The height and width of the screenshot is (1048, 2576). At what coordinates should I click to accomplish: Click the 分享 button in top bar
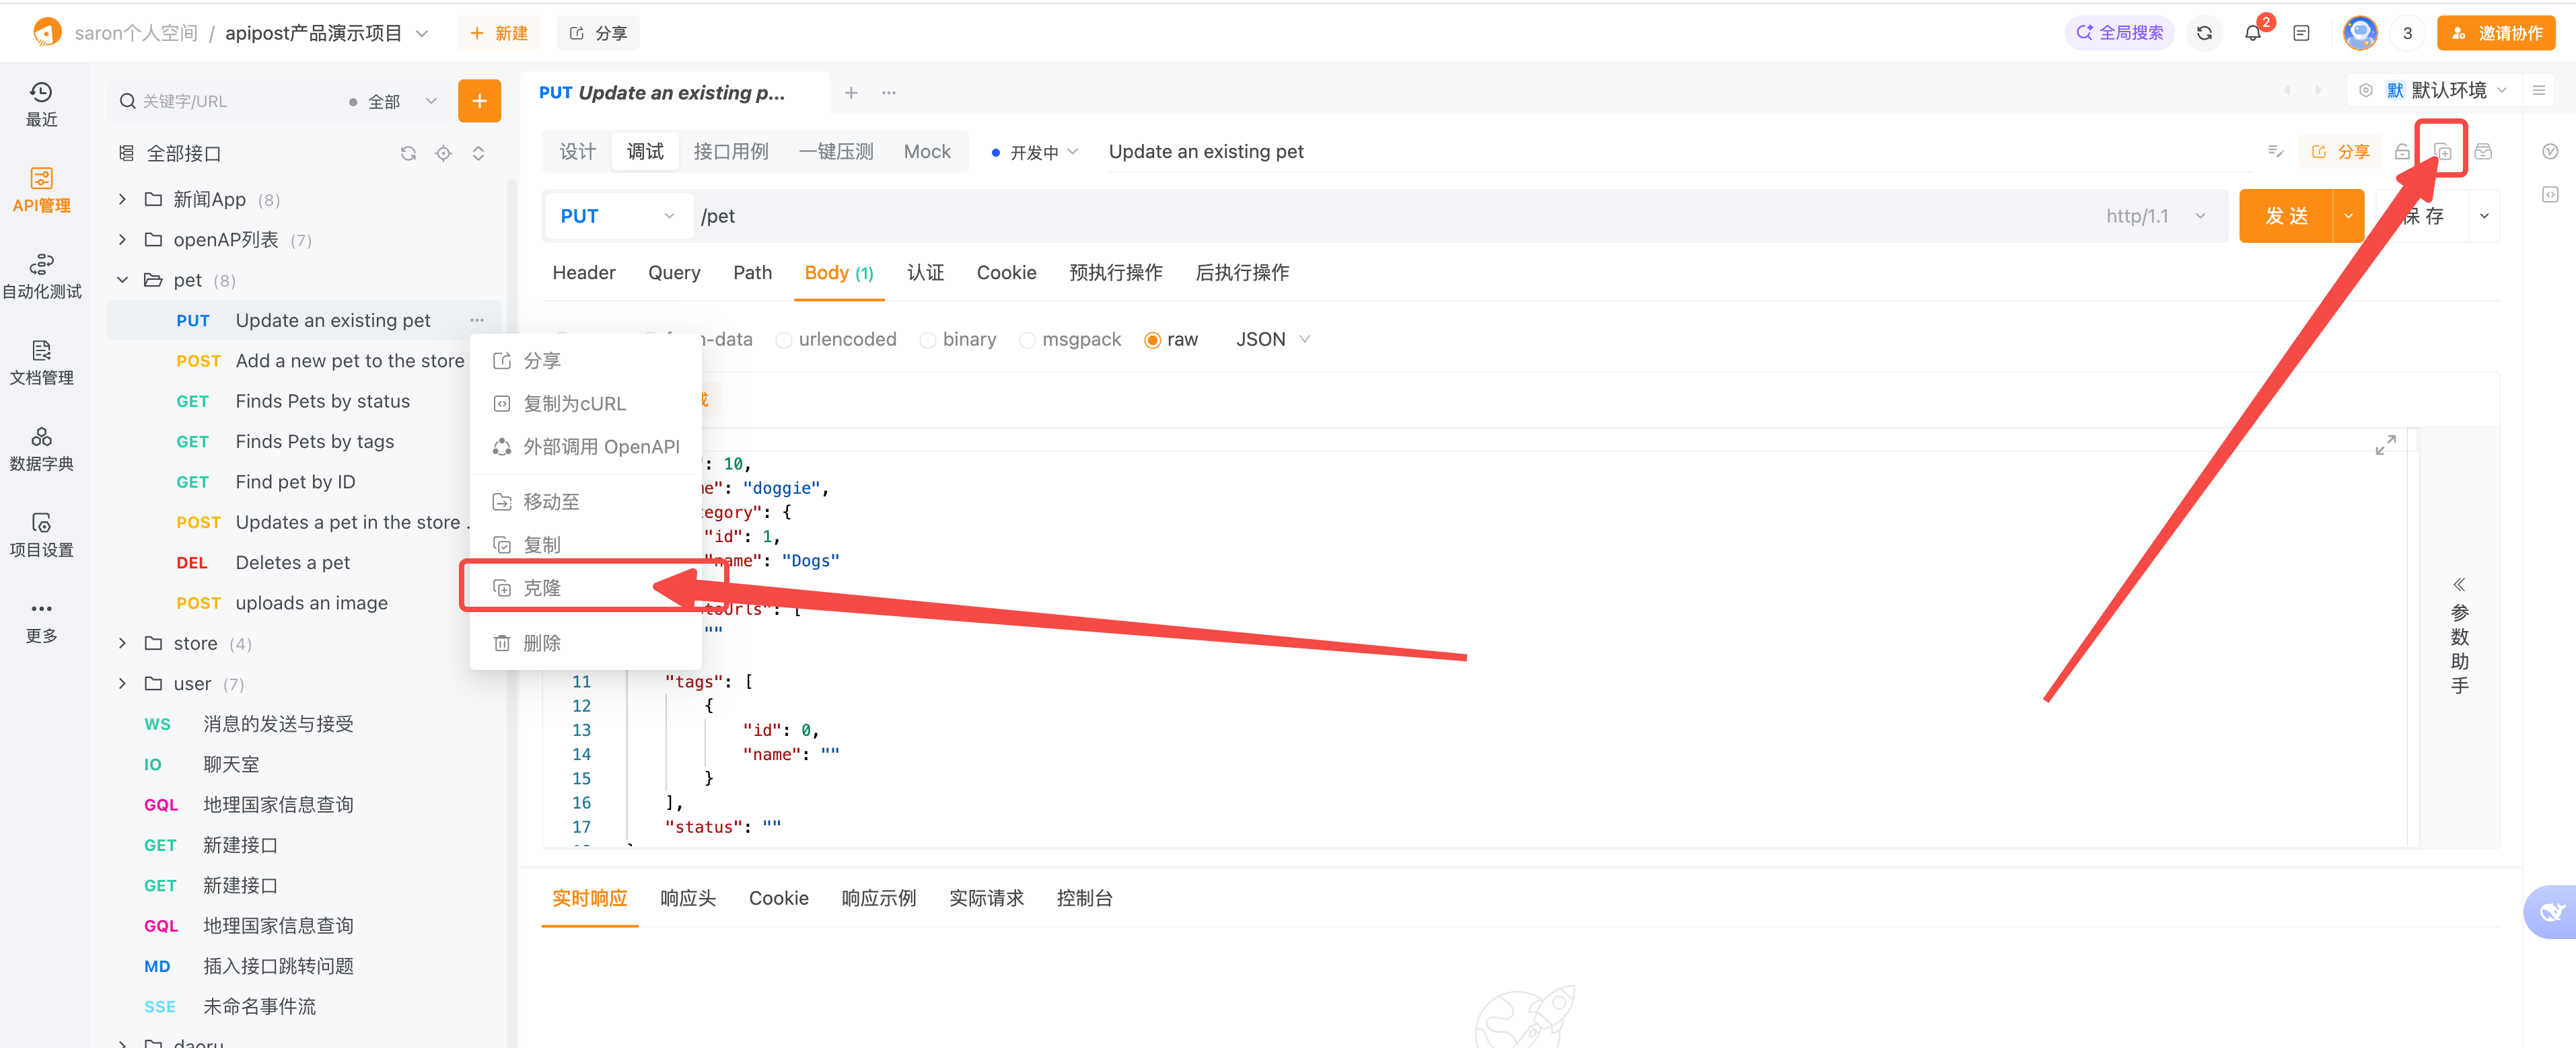click(598, 33)
